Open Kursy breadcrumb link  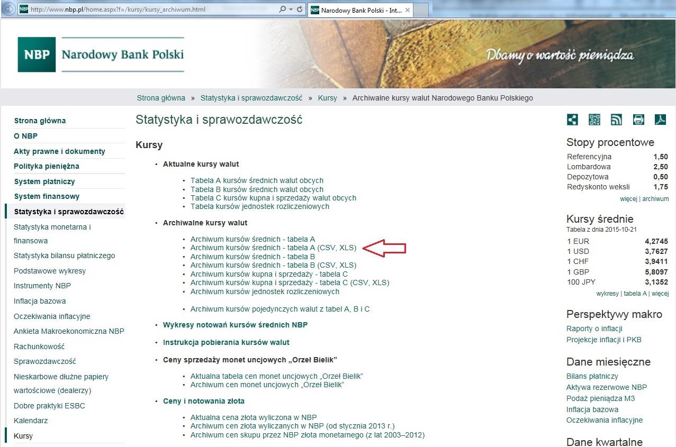click(328, 98)
